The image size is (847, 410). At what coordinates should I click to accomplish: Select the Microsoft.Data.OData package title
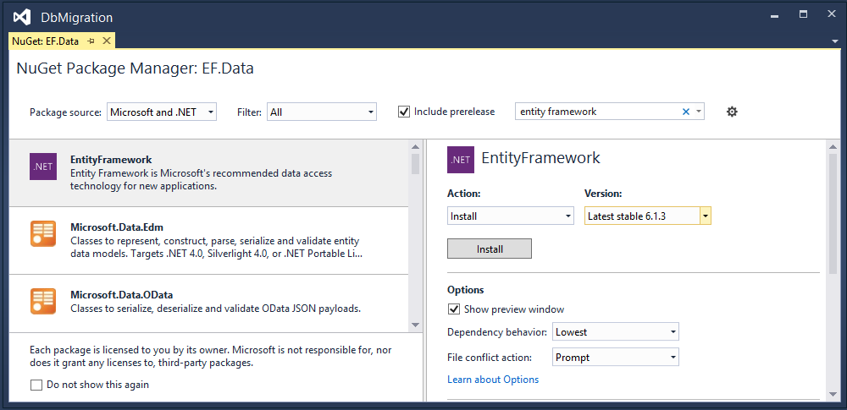[x=121, y=294]
